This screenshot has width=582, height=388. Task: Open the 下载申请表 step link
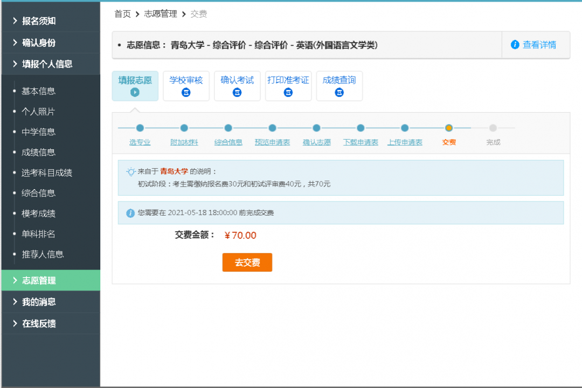coord(361,142)
